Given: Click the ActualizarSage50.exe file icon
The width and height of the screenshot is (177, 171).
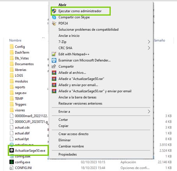Looking at the screenshot, I should (12, 150).
